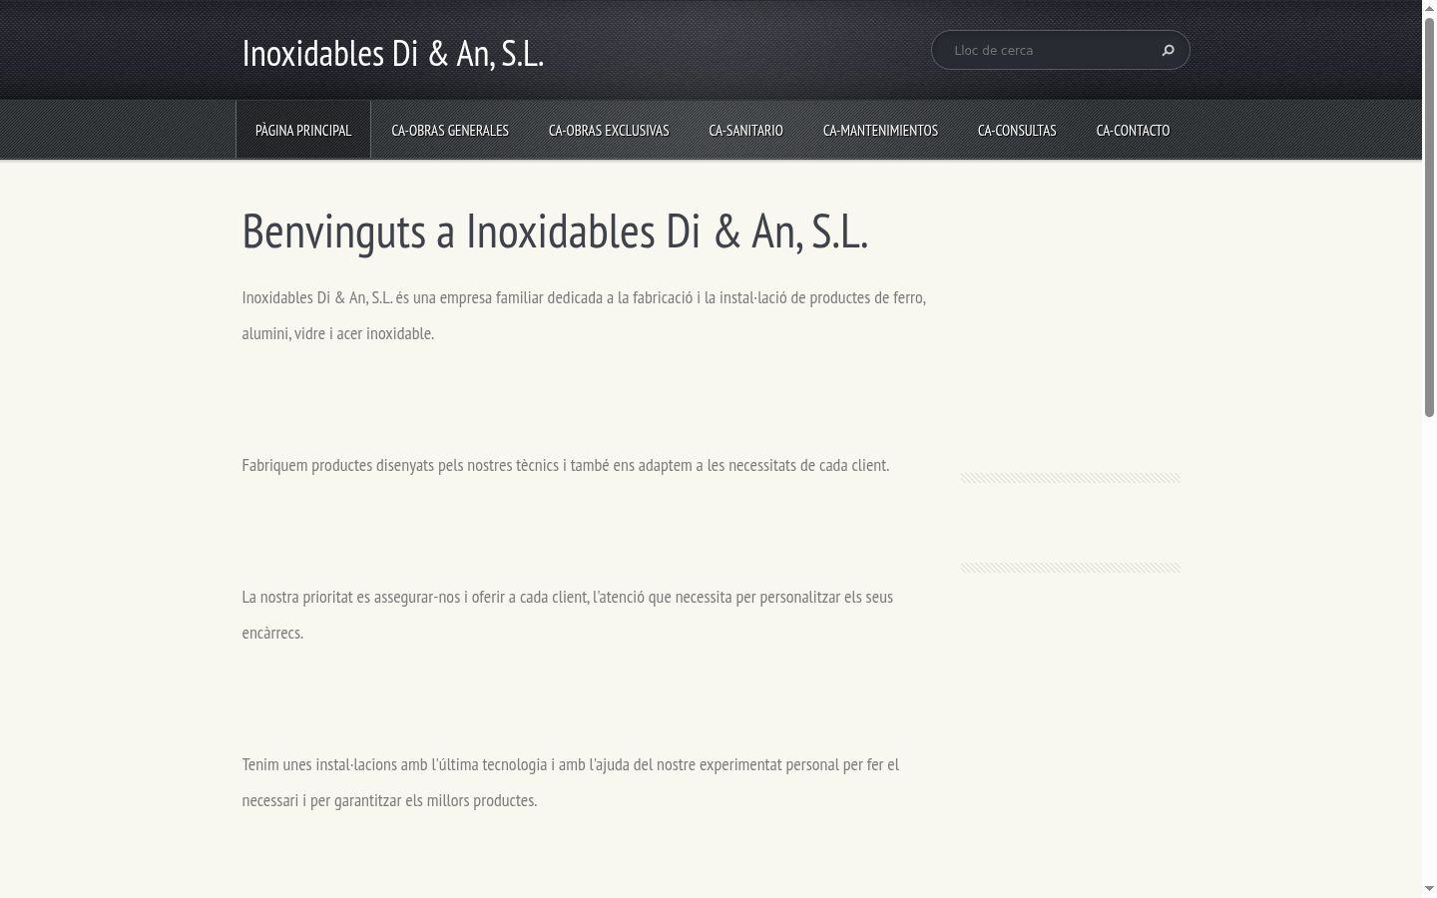Click the scrollbar down arrow
This screenshot has height=898, width=1437.
click(1429, 889)
